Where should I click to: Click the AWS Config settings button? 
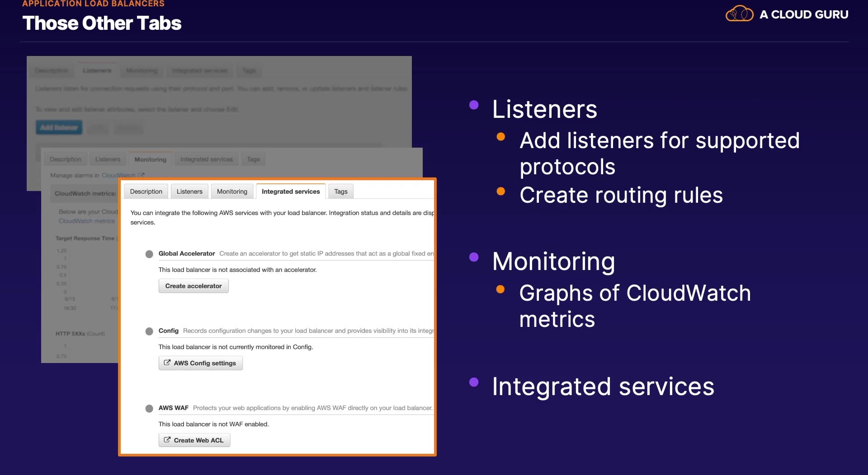(201, 363)
